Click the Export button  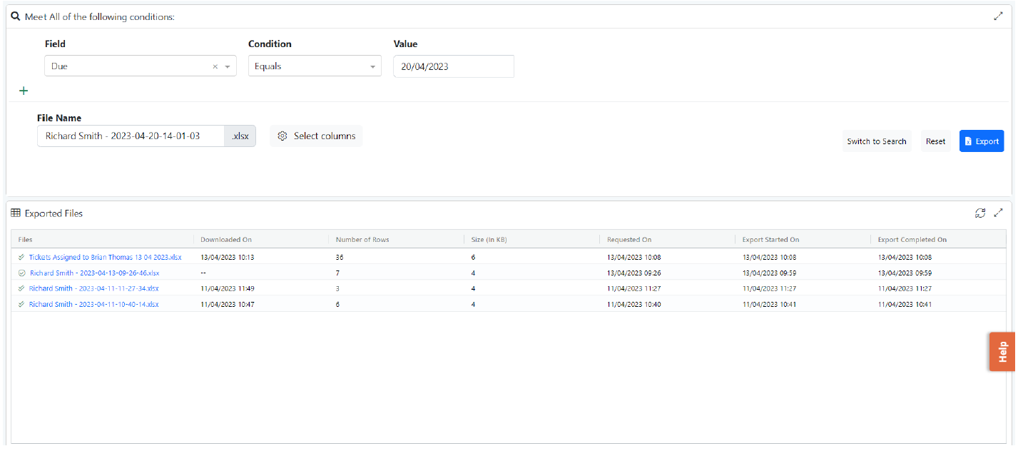[981, 141]
